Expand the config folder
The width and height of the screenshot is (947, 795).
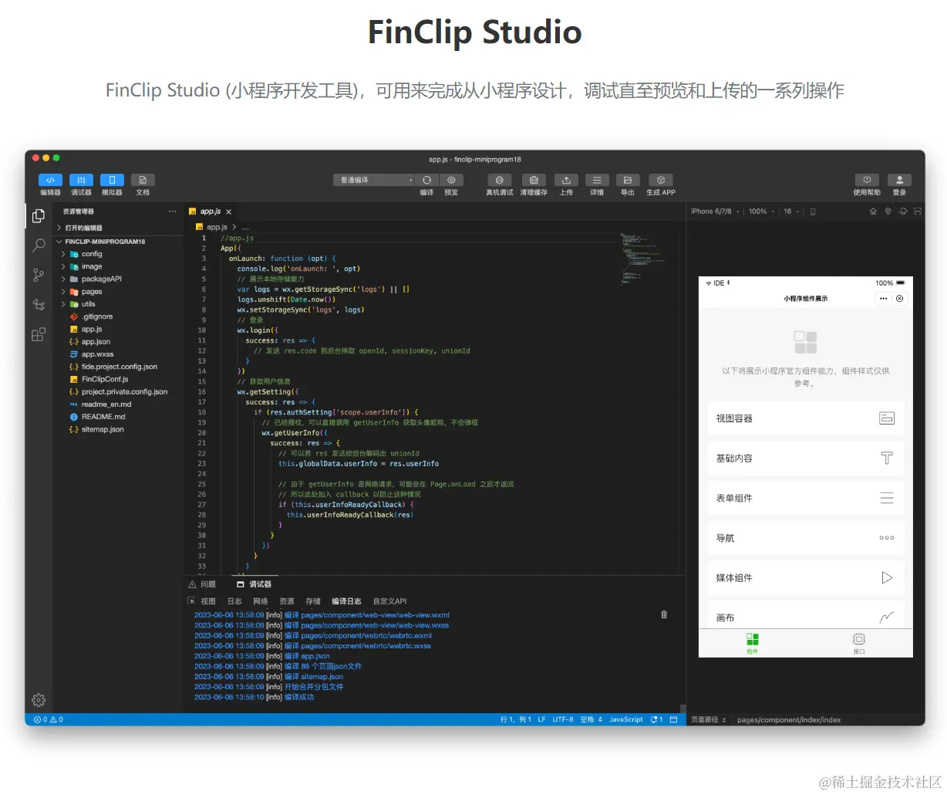(119, 254)
